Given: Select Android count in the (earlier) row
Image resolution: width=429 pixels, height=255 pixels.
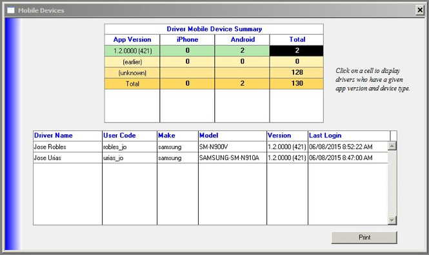Looking at the screenshot, I should pos(242,62).
